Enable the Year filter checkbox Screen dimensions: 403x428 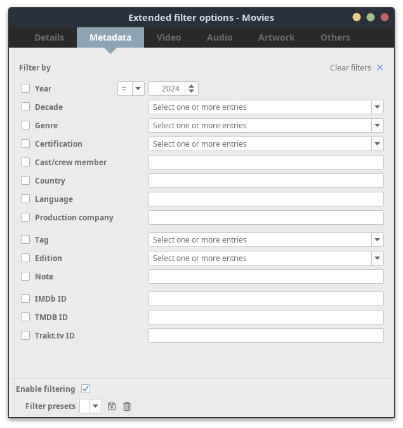click(x=25, y=89)
